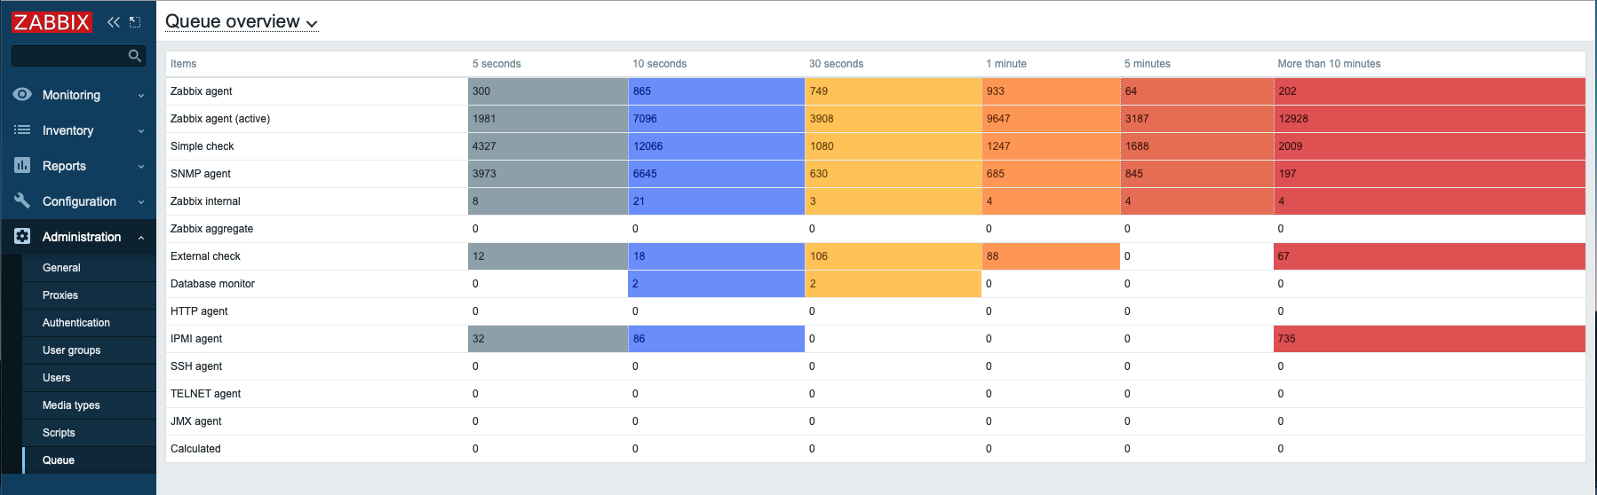Viewport: 1597px width, 495px height.
Task: Click the search magnifier icon
Action: [x=134, y=56]
